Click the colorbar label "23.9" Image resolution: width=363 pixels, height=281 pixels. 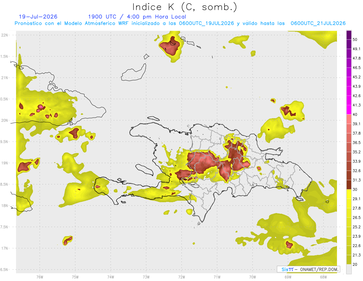[357, 236]
